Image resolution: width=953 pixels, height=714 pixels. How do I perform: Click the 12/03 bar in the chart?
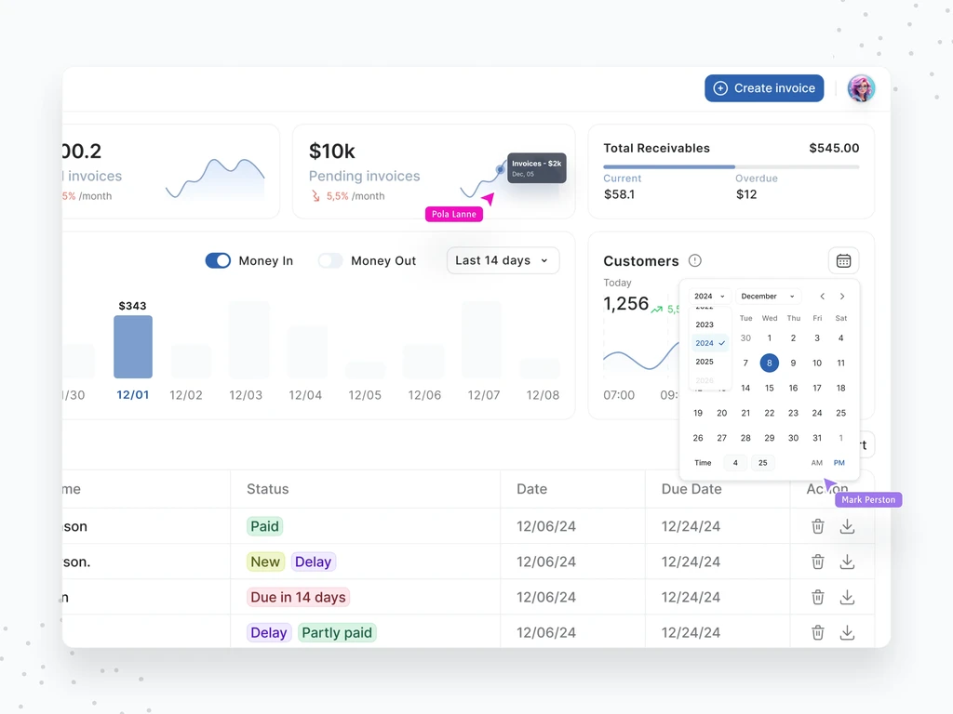(249, 339)
